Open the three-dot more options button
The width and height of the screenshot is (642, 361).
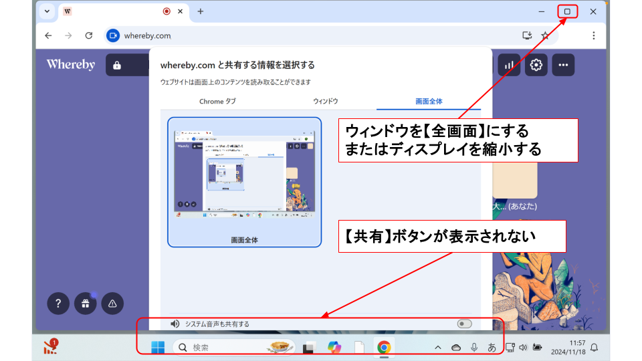563,65
